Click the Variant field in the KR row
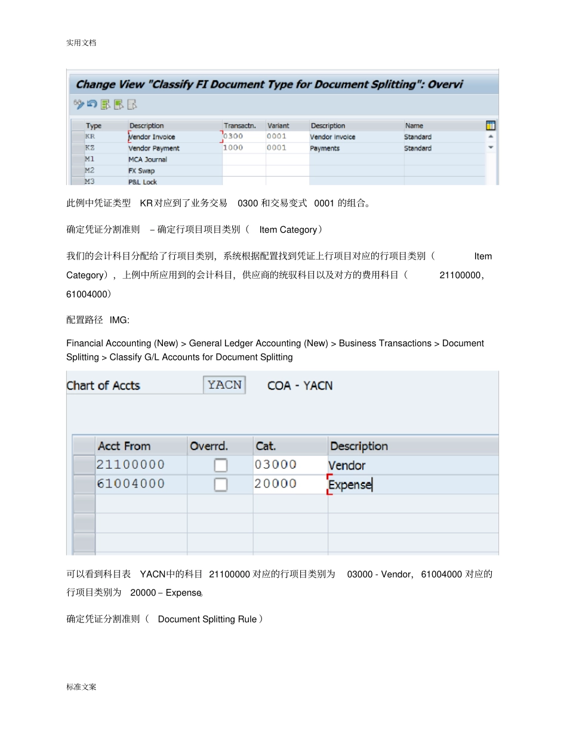The height and width of the screenshot is (734, 567). [287, 137]
